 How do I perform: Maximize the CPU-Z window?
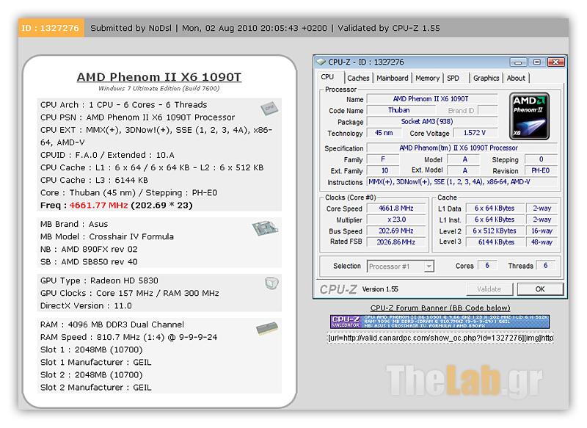point(537,62)
